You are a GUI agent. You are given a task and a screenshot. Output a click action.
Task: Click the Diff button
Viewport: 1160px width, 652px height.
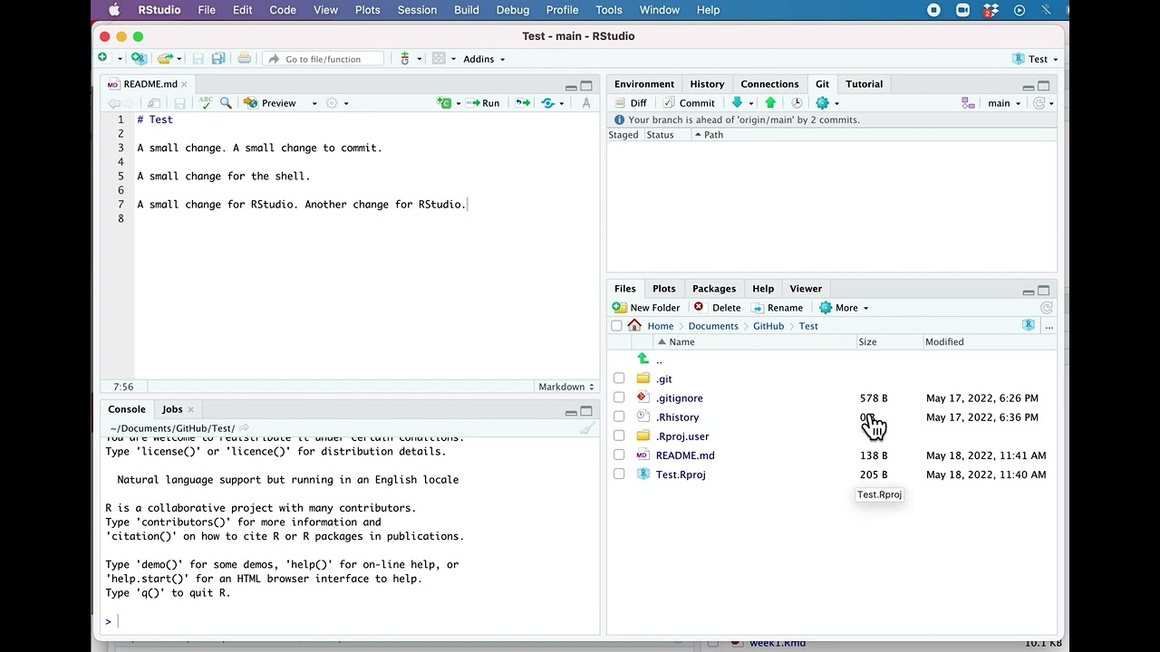pyautogui.click(x=630, y=103)
